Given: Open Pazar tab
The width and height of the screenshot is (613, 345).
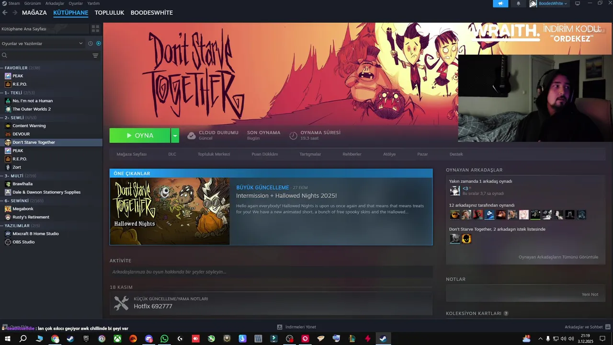Looking at the screenshot, I should 422,154.
